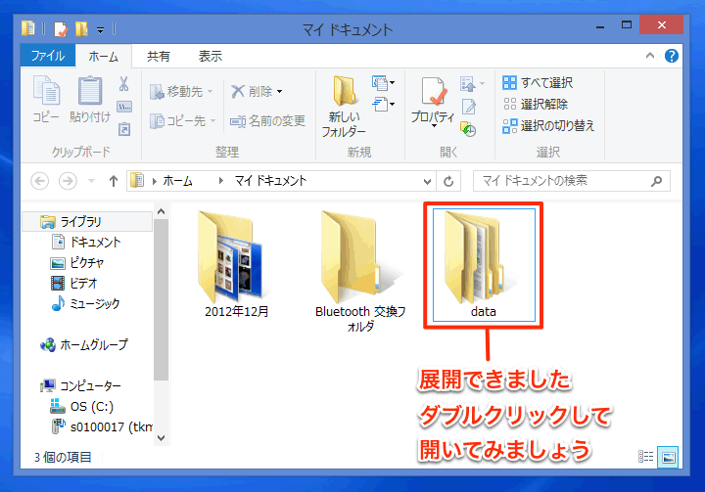Maximize the マイ ドキュメント window

pyautogui.click(x=627, y=25)
